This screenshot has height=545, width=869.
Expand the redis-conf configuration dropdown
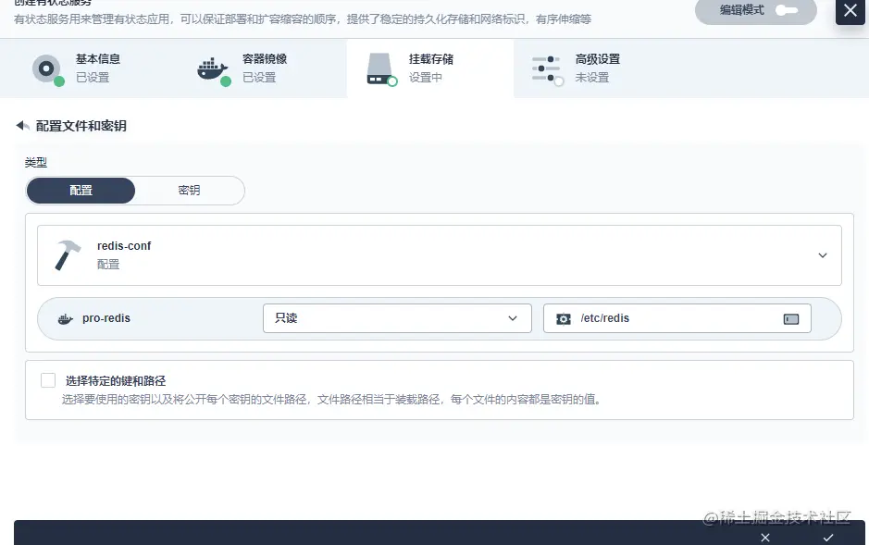[x=440, y=255]
